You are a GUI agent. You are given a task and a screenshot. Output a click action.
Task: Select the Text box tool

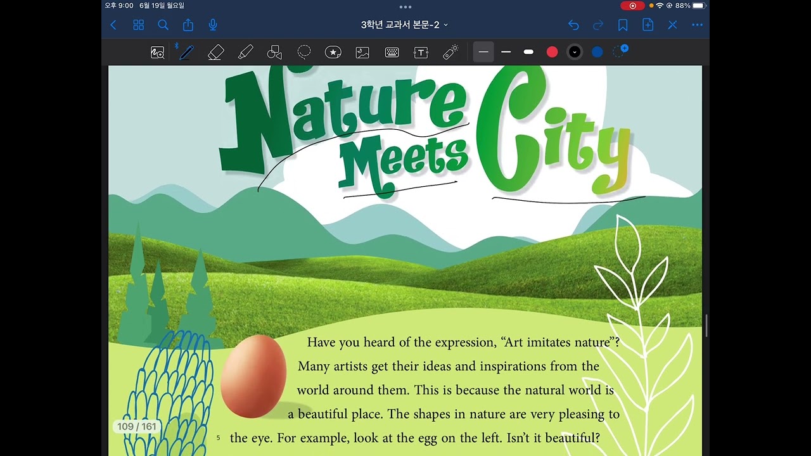point(421,53)
